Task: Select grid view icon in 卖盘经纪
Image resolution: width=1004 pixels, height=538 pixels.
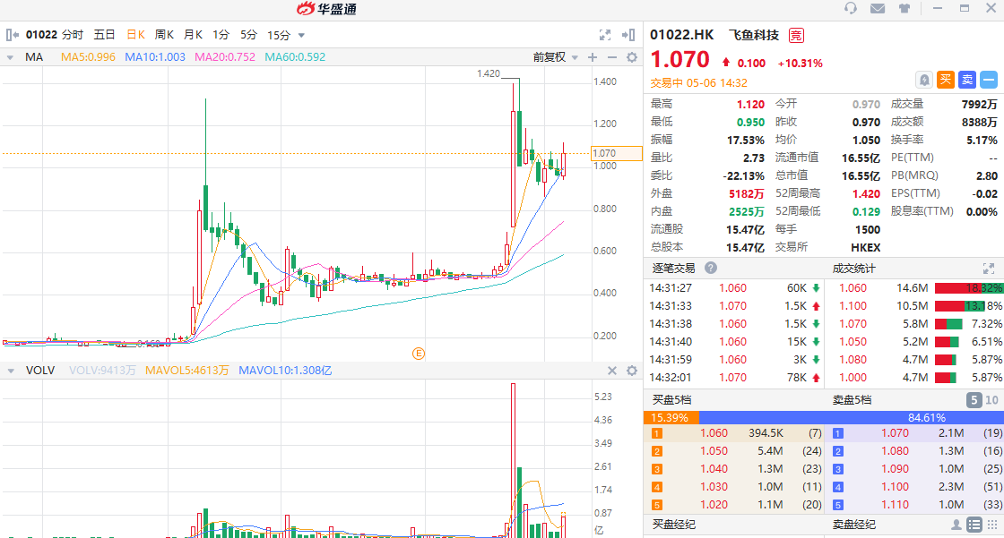Action: pyautogui.click(x=993, y=525)
